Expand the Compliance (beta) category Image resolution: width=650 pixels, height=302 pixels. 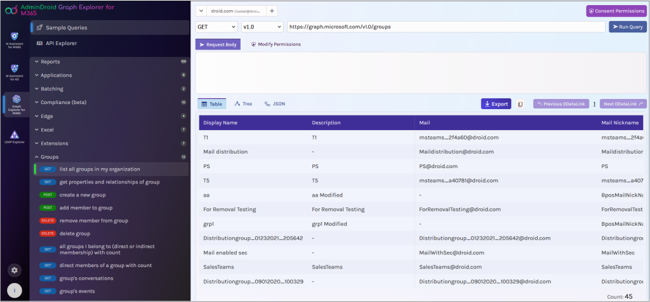tap(110, 102)
